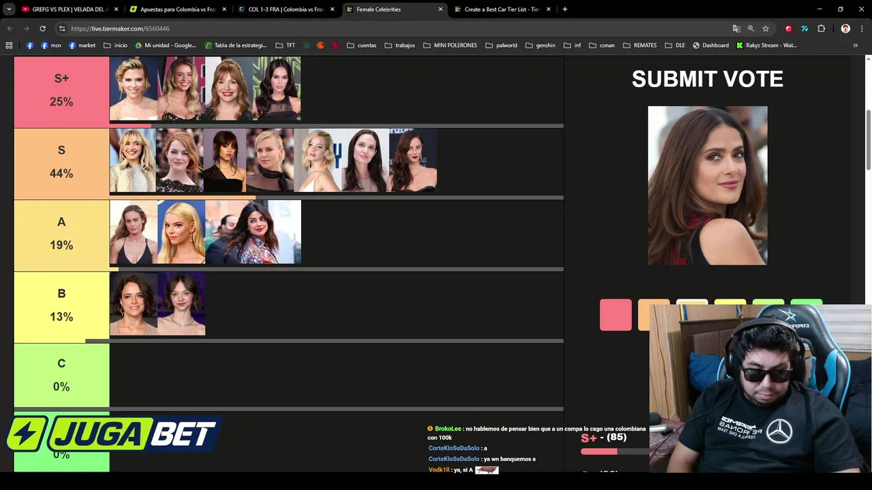Select the red-haired woman in S+ tier
The image size is (872, 490).
[x=229, y=88]
